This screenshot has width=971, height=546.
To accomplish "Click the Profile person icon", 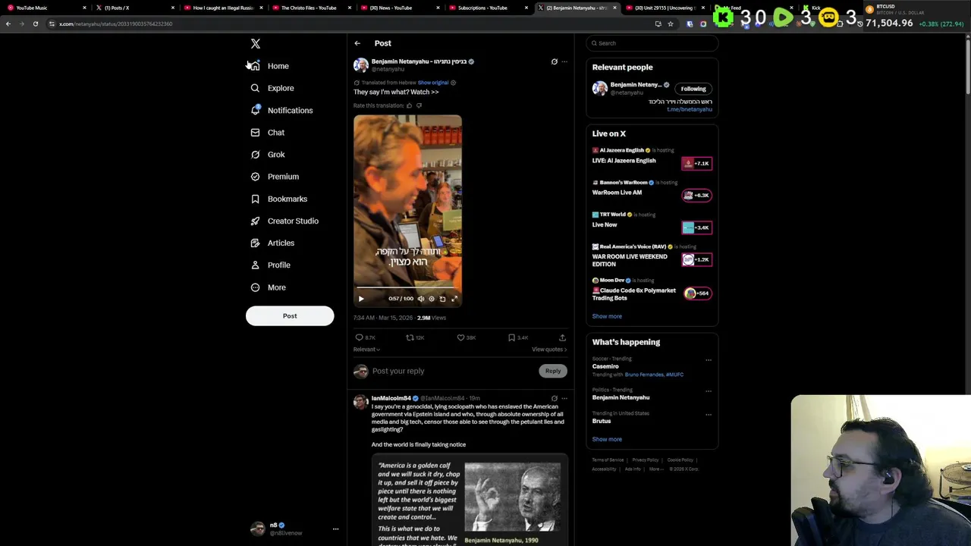I will pos(256,265).
